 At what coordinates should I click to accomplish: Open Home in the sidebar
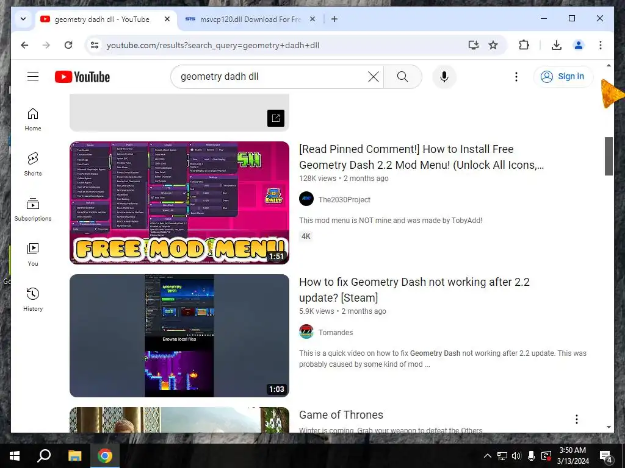tap(33, 119)
